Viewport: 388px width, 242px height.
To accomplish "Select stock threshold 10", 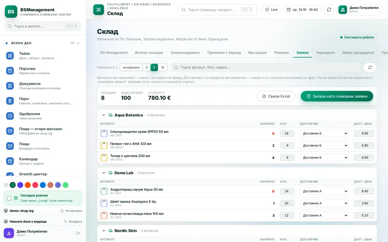I will click(x=162, y=67).
